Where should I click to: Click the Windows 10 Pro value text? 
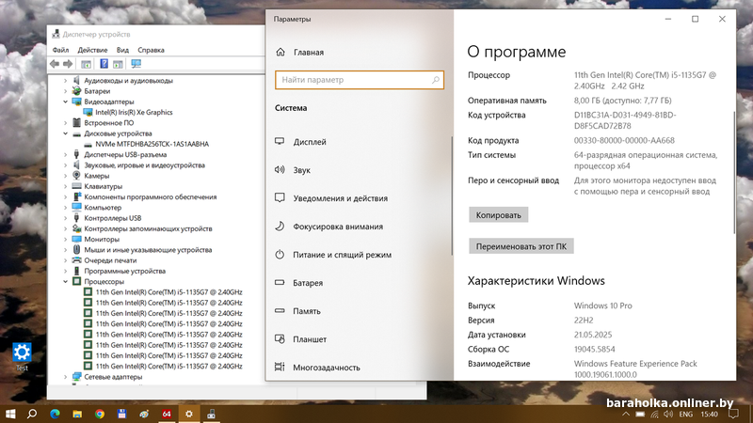[x=602, y=305]
